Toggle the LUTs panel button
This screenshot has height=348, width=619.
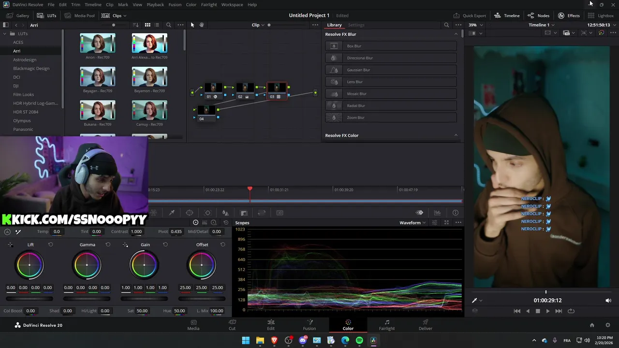[47, 15]
